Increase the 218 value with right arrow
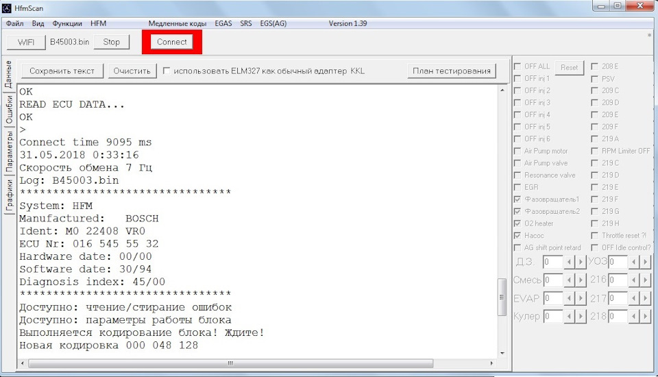Screen dimensions: 658x377 click(646, 316)
